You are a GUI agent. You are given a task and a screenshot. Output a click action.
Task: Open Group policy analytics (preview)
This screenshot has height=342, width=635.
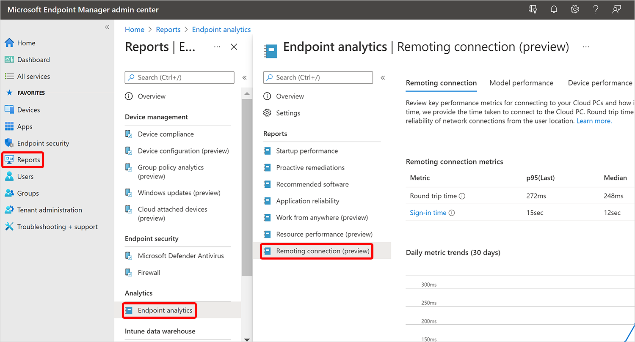pyautogui.click(x=171, y=172)
